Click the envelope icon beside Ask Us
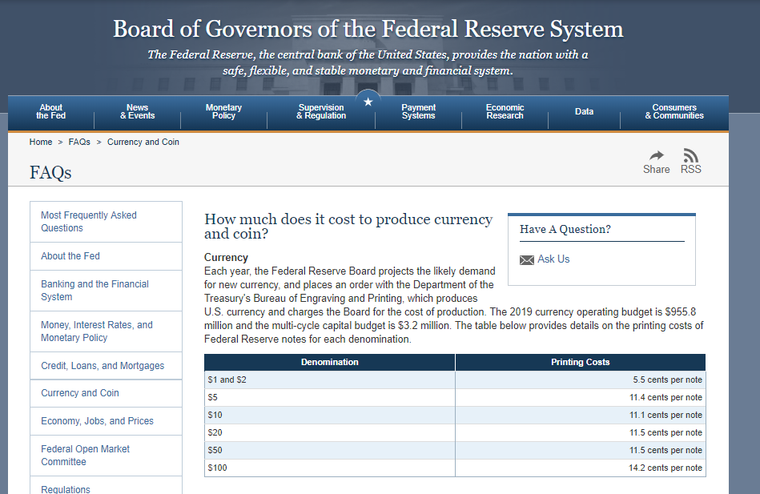The image size is (760, 494). (527, 260)
